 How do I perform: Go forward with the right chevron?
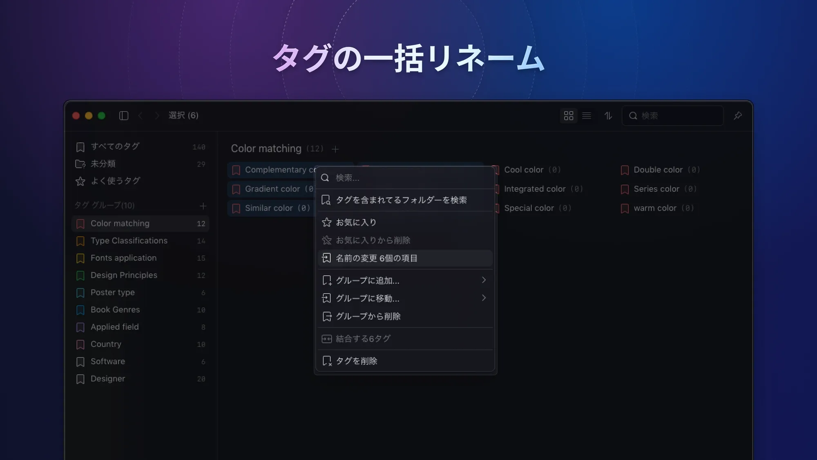pos(157,116)
